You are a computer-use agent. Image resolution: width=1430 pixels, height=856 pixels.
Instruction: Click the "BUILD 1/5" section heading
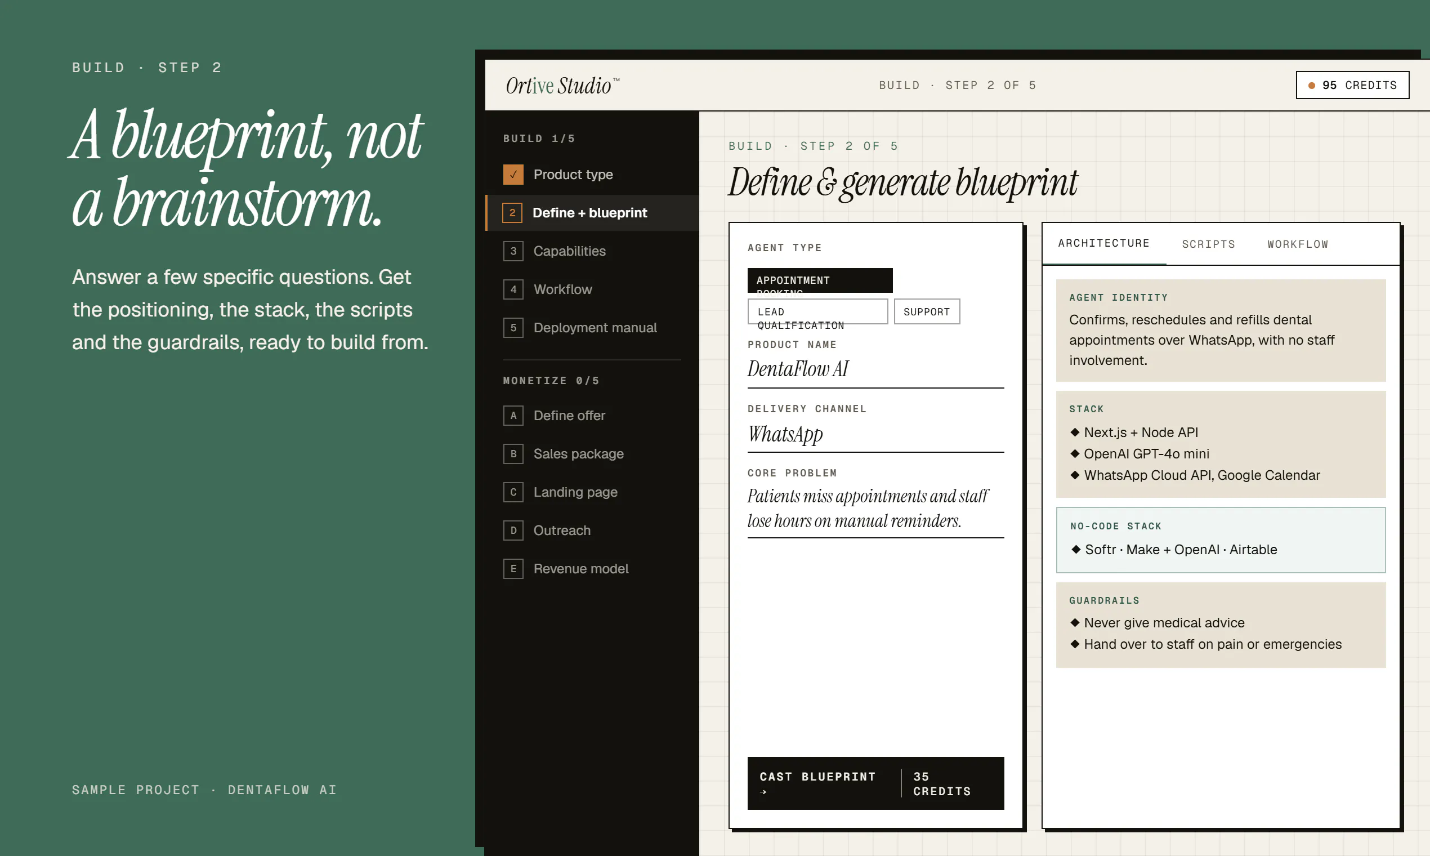[x=539, y=139]
